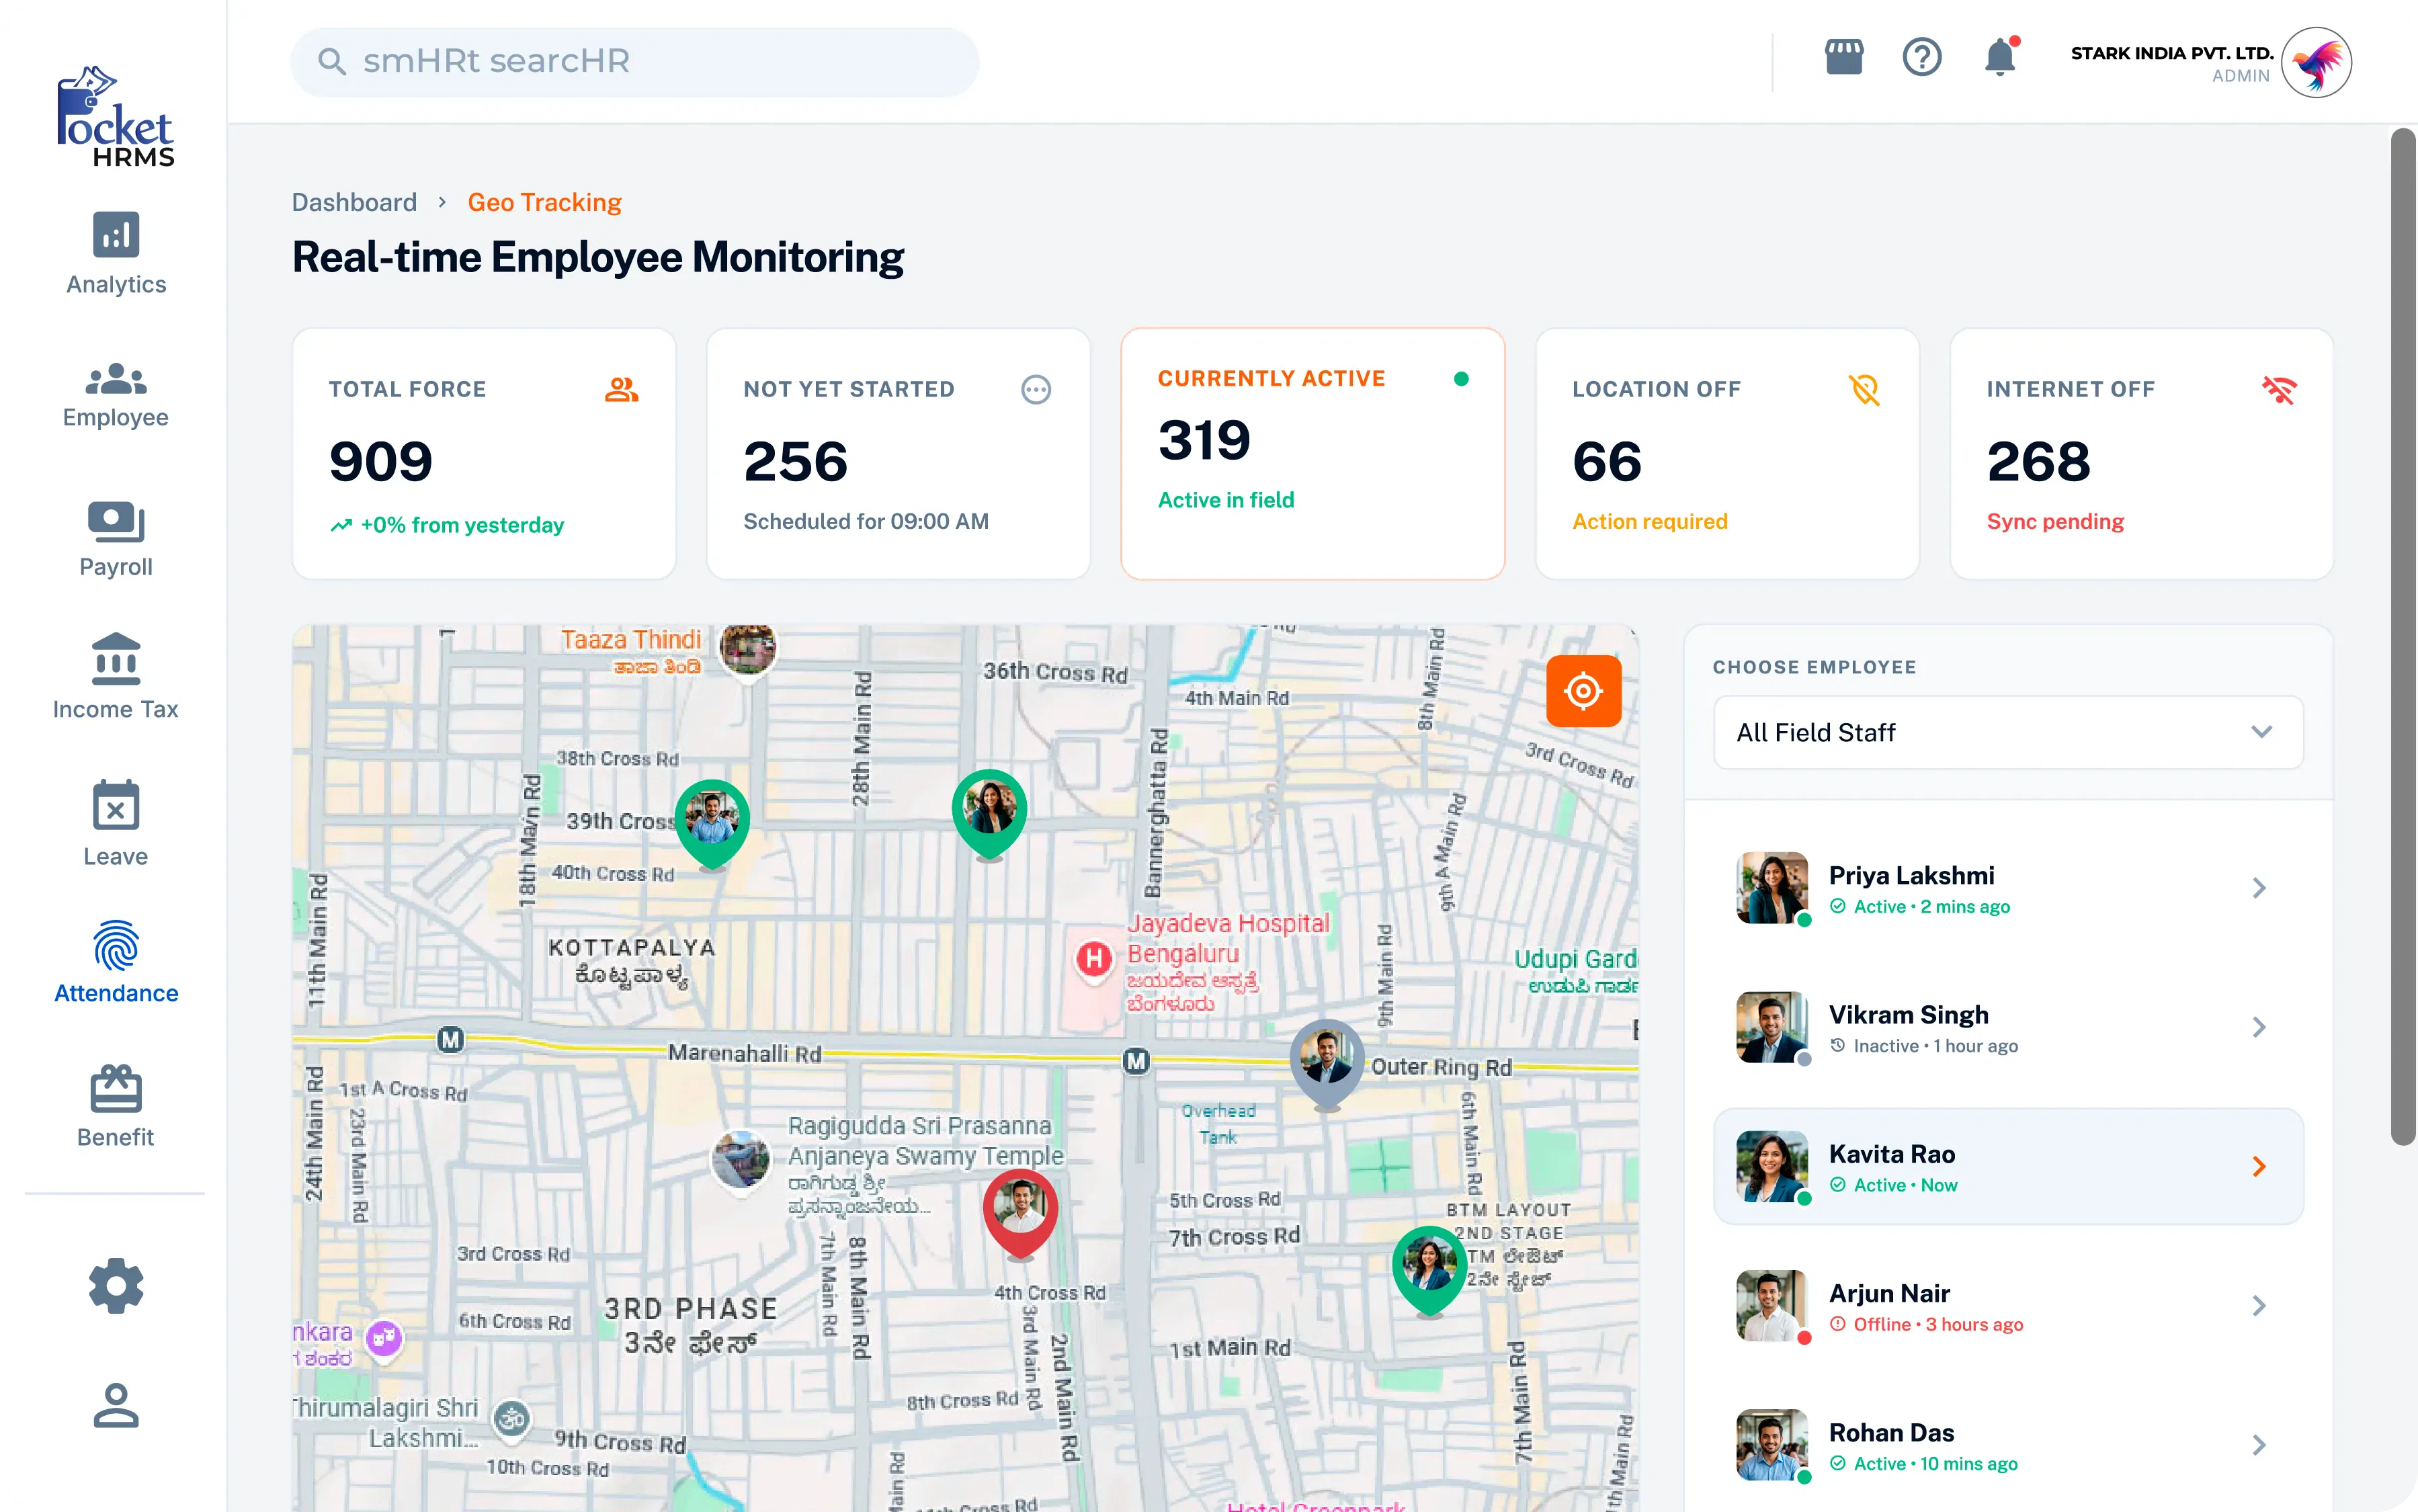Click Arjun Nair's profile photo

click(x=1772, y=1305)
